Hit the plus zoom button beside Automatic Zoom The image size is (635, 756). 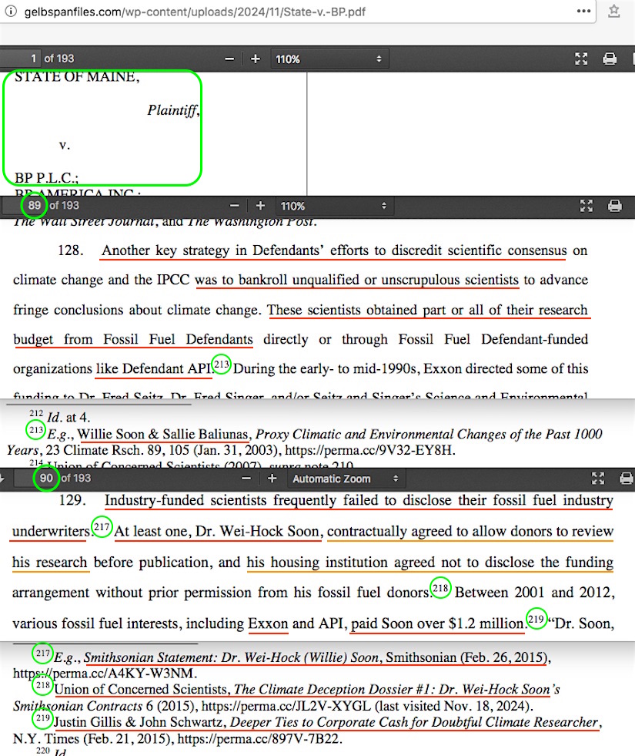tap(272, 479)
